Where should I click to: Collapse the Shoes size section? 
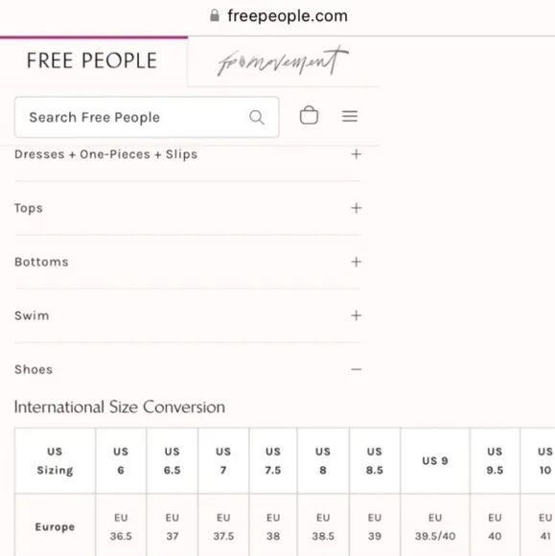point(188,369)
